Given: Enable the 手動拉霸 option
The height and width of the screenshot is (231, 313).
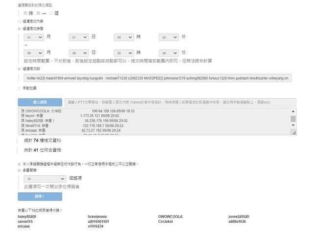Looking at the screenshot, I should (x=20, y=88).
